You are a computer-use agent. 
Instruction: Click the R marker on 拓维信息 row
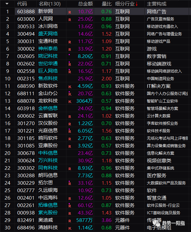pos(70,206)
